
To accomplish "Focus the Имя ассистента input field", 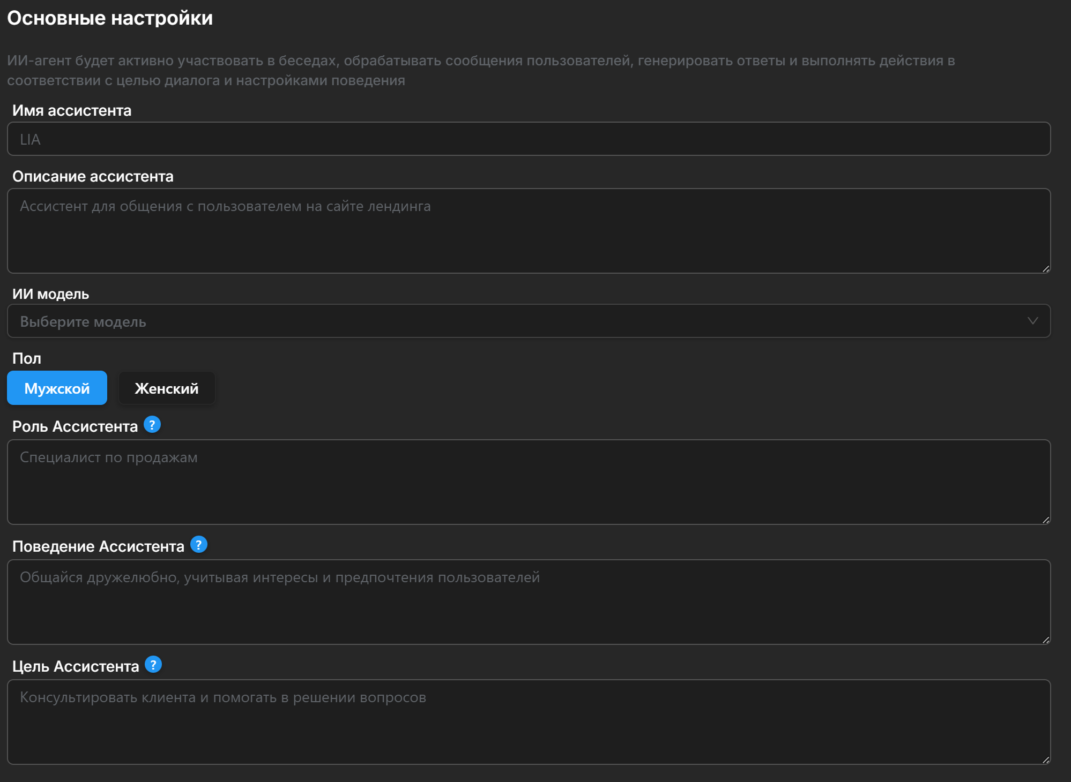I will (x=529, y=139).
